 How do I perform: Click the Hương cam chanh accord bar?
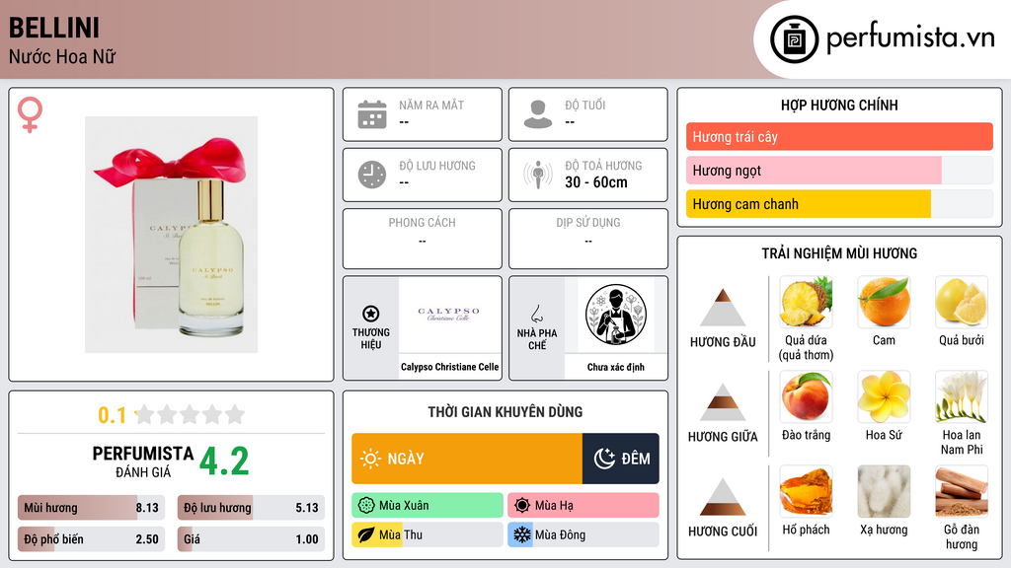tap(839, 203)
